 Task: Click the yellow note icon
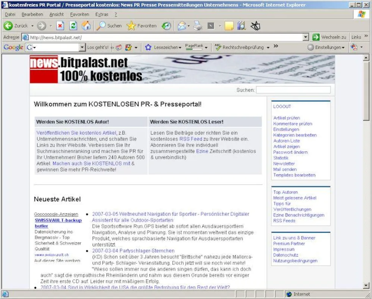coord(229,26)
